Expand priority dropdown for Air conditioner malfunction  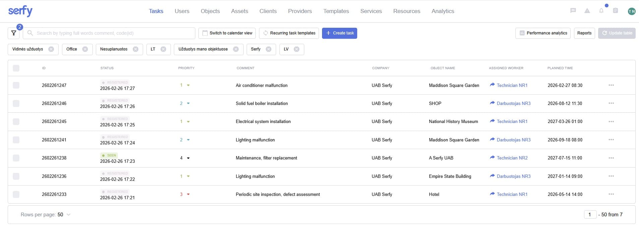point(188,85)
